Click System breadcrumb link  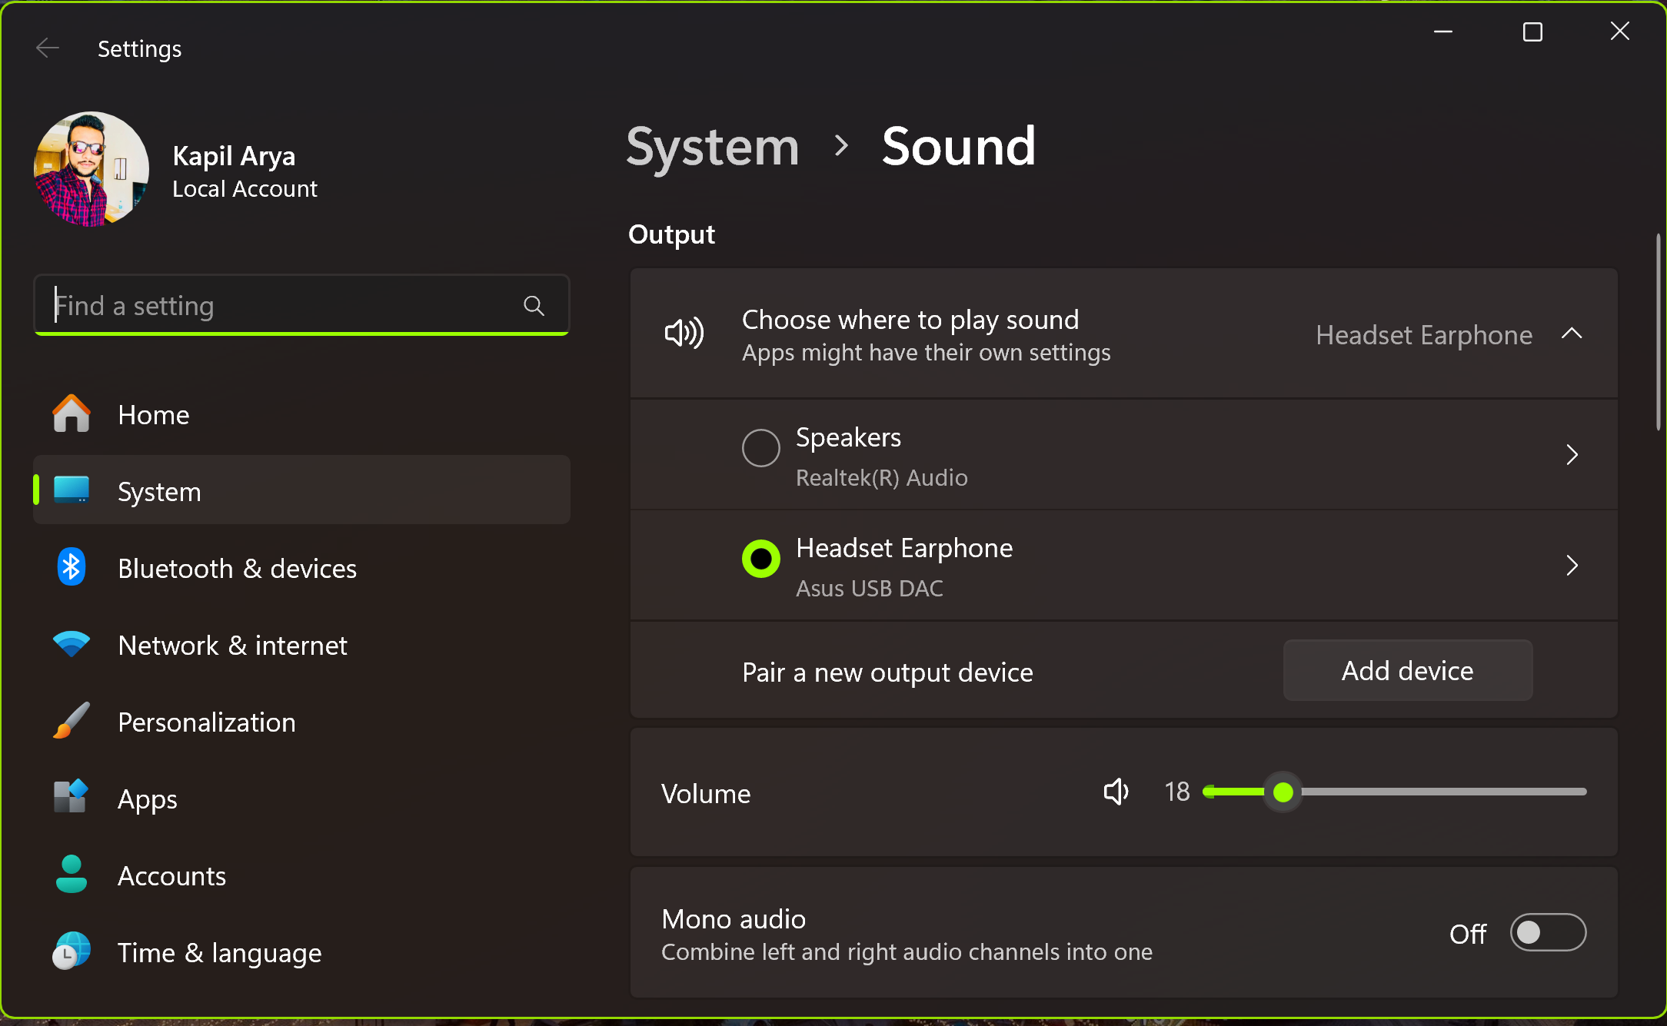pos(712,146)
